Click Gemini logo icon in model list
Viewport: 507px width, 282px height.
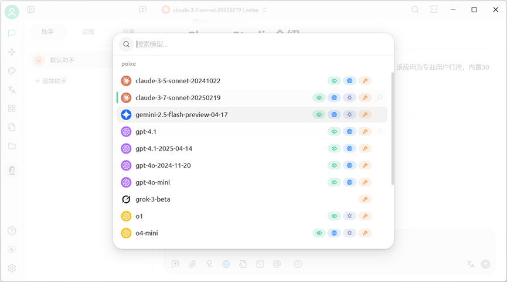coord(126,114)
